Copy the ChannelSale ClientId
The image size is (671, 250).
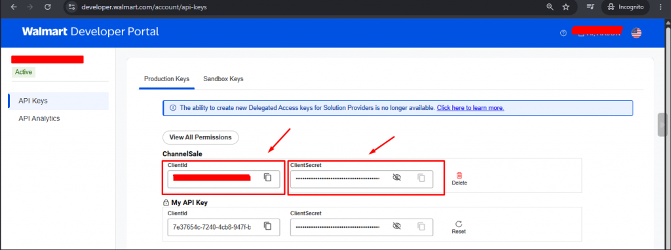268,177
